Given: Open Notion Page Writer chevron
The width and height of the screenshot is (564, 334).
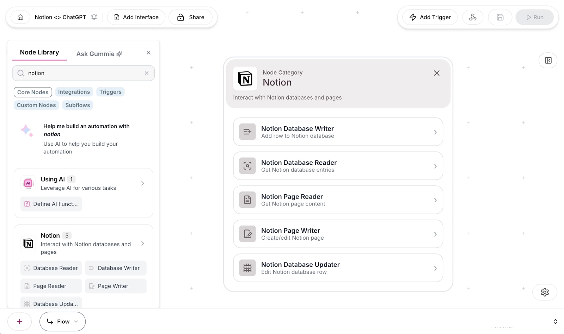Looking at the screenshot, I should tap(435, 234).
